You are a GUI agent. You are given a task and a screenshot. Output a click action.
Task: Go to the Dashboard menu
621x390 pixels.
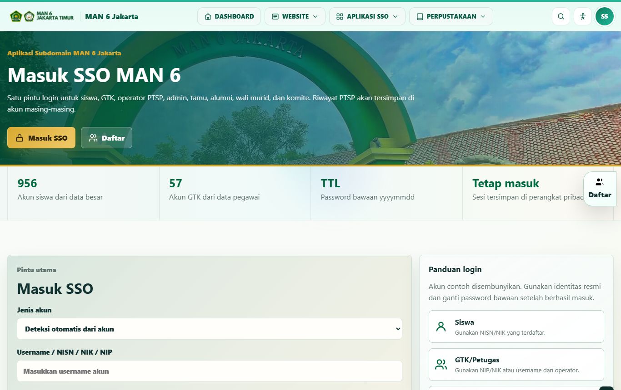[x=229, y=16]
